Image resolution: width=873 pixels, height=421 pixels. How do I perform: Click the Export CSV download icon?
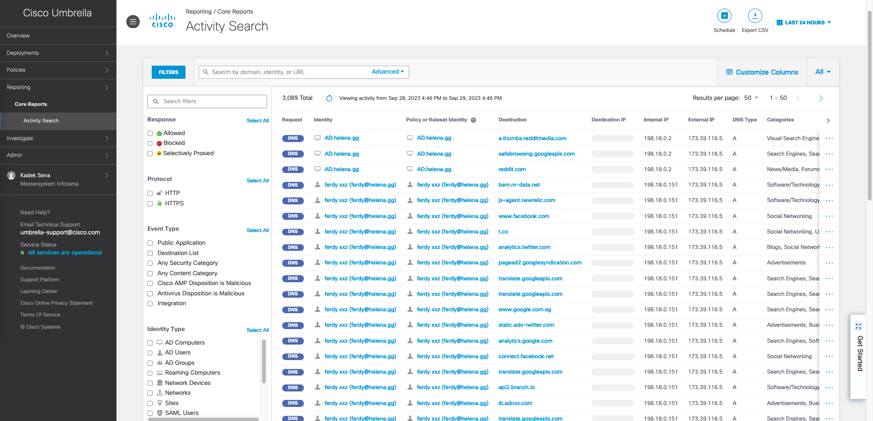(755, 16)
